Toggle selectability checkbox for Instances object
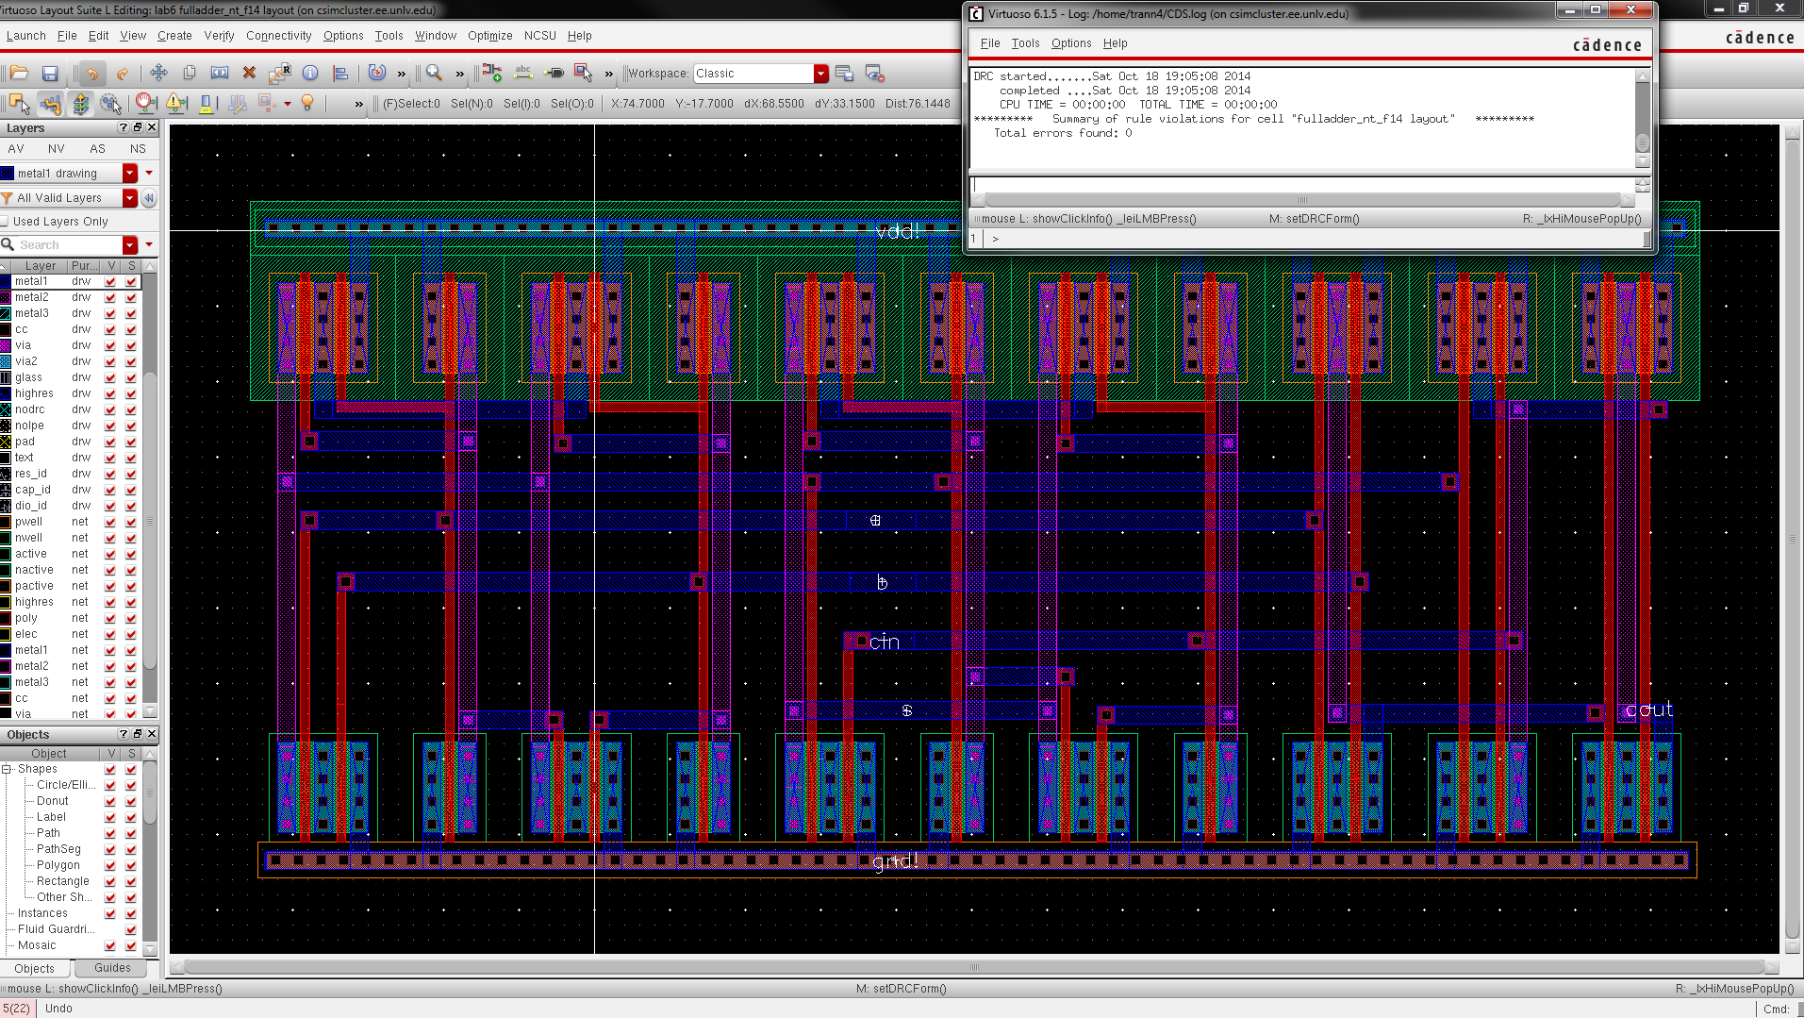1804x1018 pixels. coord(131,913)
